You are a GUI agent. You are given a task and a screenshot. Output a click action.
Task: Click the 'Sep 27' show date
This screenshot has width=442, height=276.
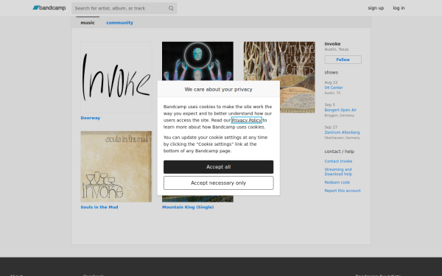tap(331, 127)
